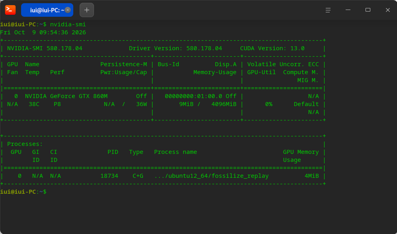The height and width of the screenshot is (234, 397).
Task: Click the NVIDIA GeForce GTX 860M name
Action: 66,96
